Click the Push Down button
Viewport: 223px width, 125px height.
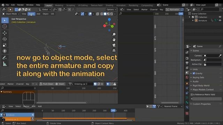click(x=46, y=84)
